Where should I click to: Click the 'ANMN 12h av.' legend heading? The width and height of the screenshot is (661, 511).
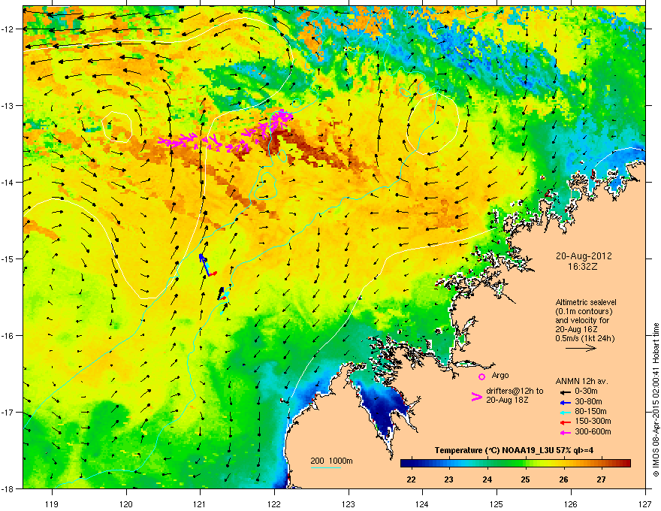tap(581, 381)
